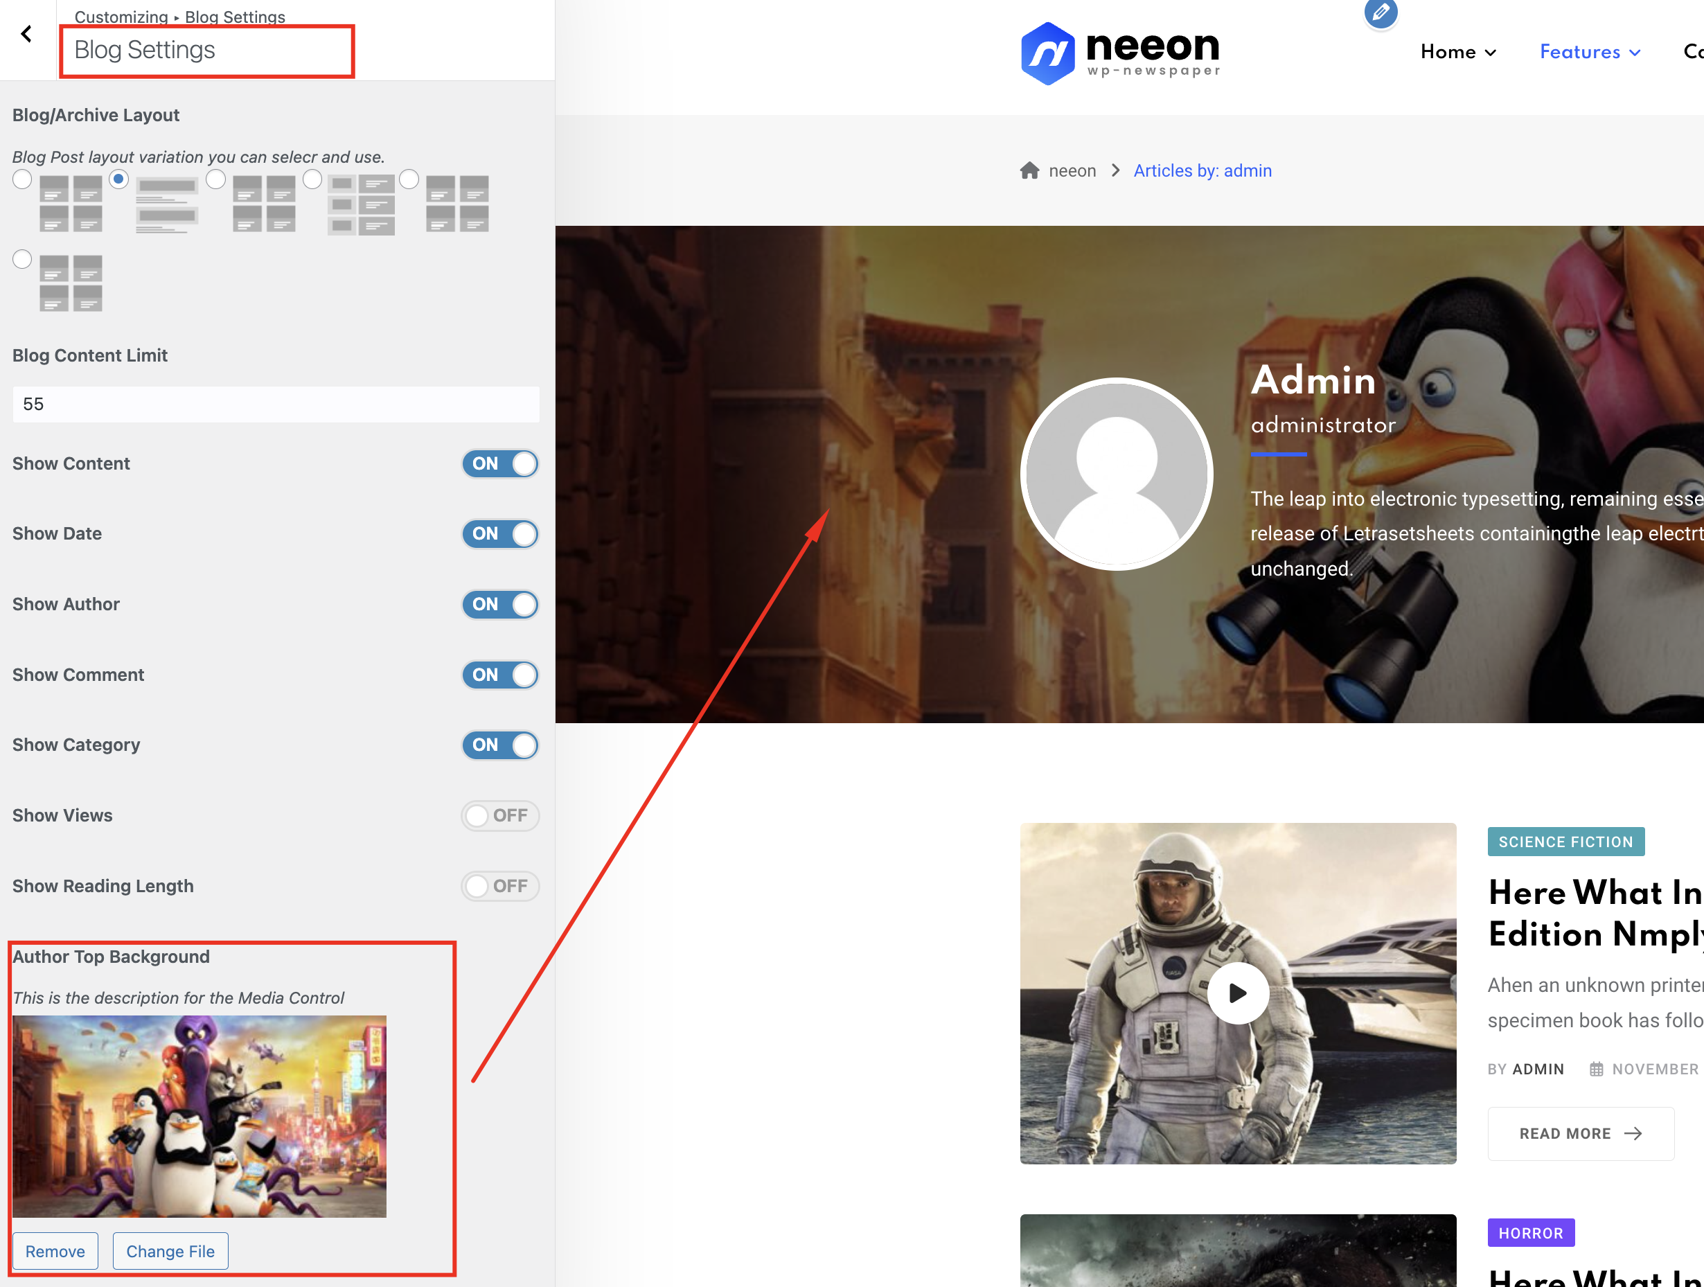This screenshot has height=1287, width=1704.
Task: Open the Horror post thumbnail image
Action: coord(1238,1251)
